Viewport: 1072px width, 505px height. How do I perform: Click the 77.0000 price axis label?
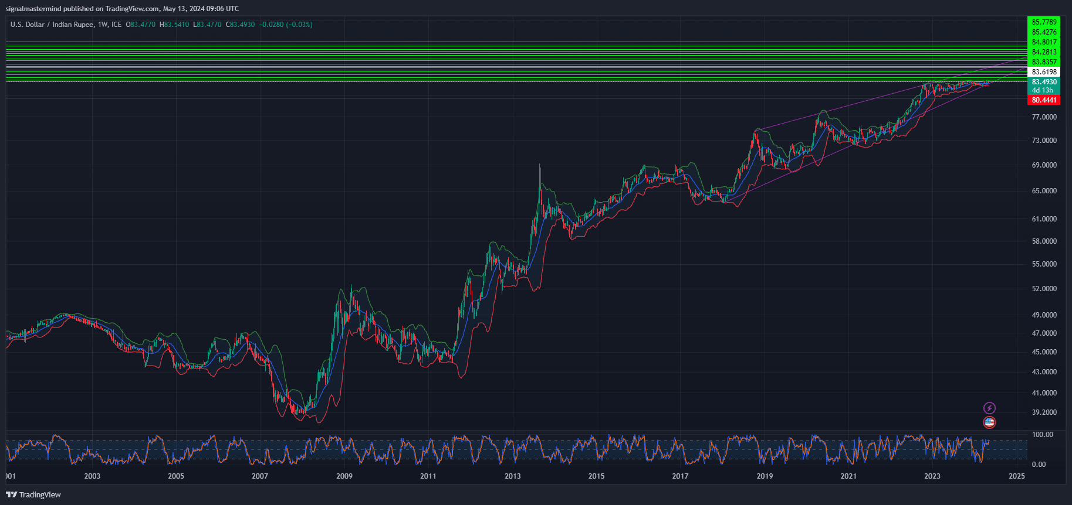coord(1044,117)
